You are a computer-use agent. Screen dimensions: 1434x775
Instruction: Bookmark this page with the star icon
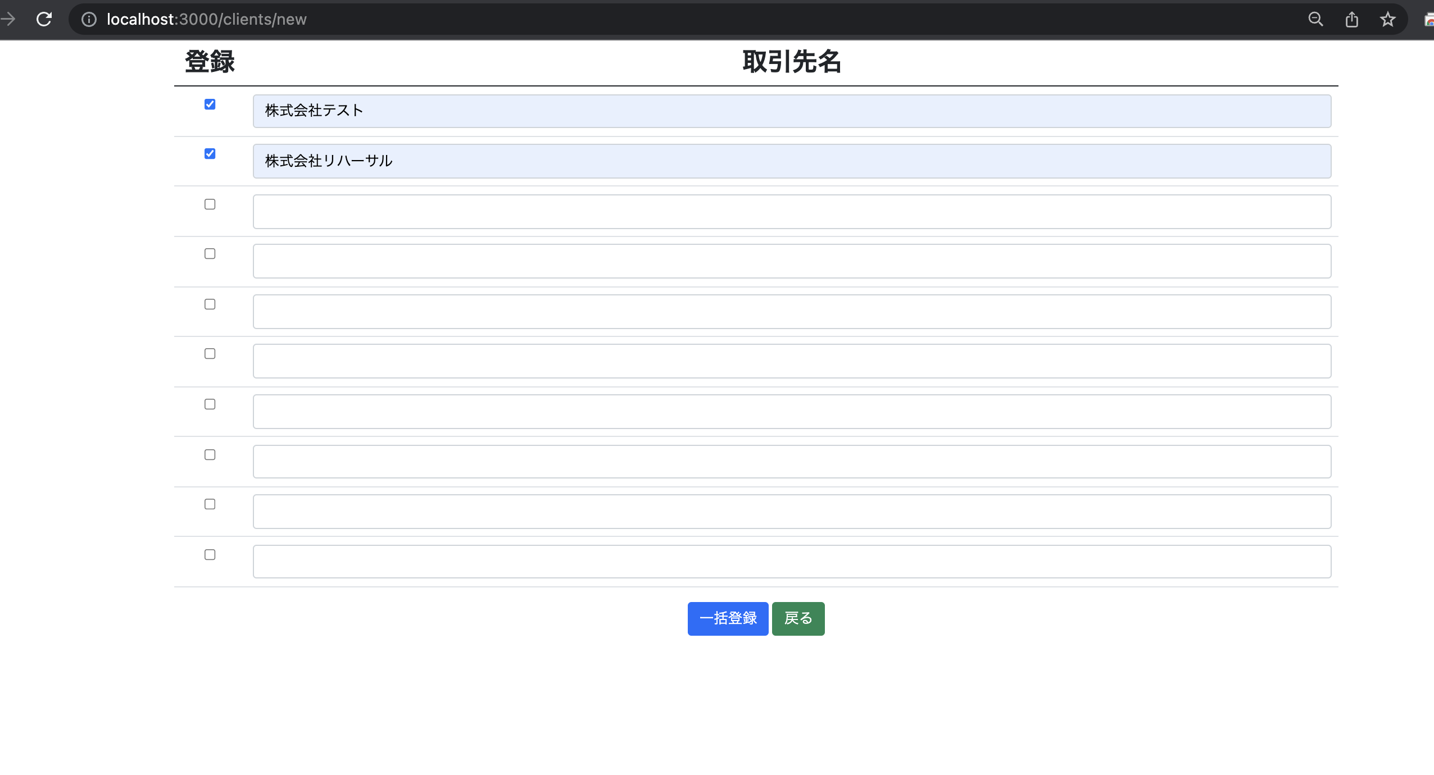click(1387, 20)
